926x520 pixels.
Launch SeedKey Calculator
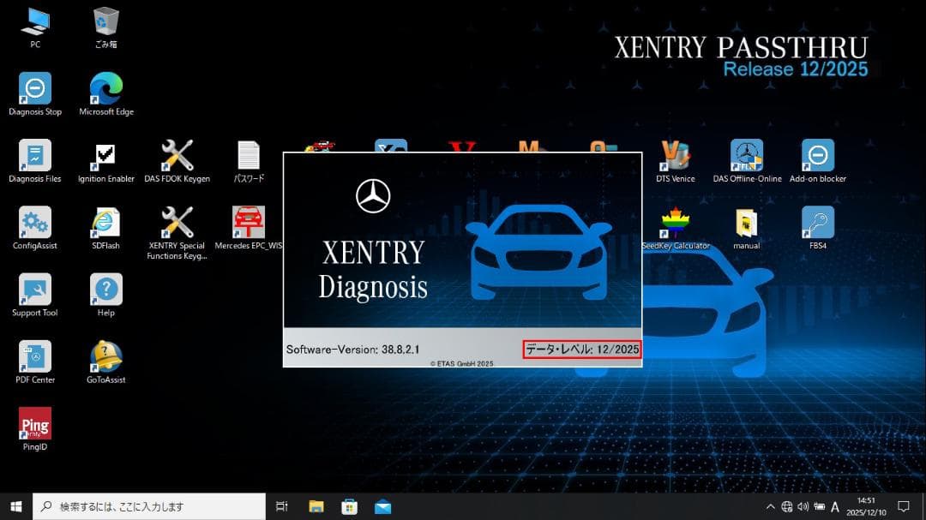coord(675,223)
